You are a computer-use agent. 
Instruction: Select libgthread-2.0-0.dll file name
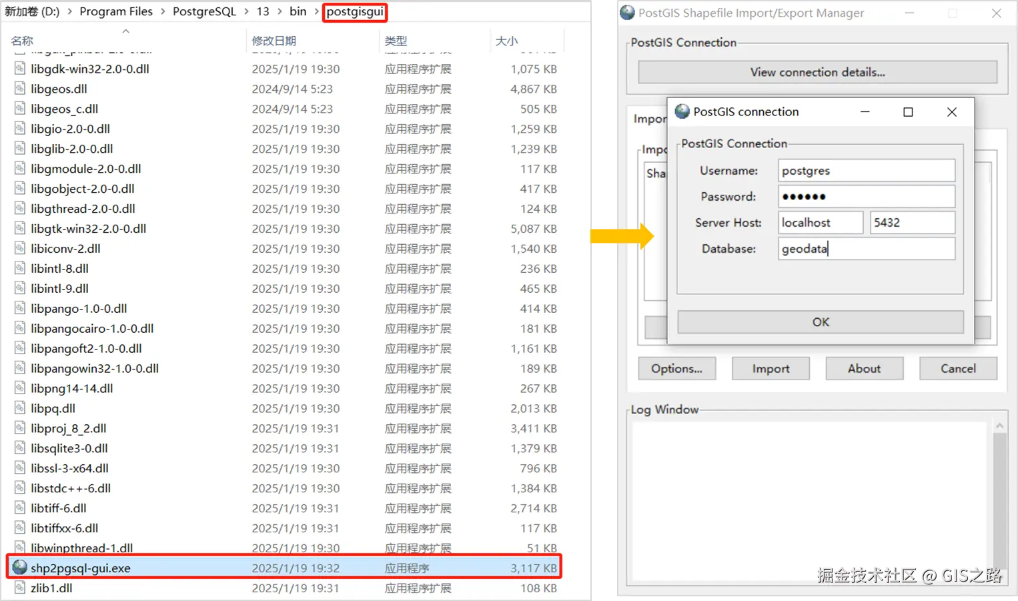(83, 209)
